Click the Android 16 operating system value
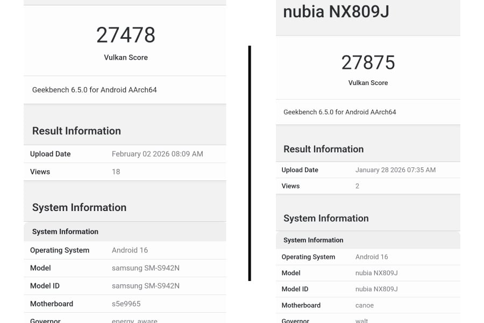Viewport: 484px width, 323px height. coord(130,250)
